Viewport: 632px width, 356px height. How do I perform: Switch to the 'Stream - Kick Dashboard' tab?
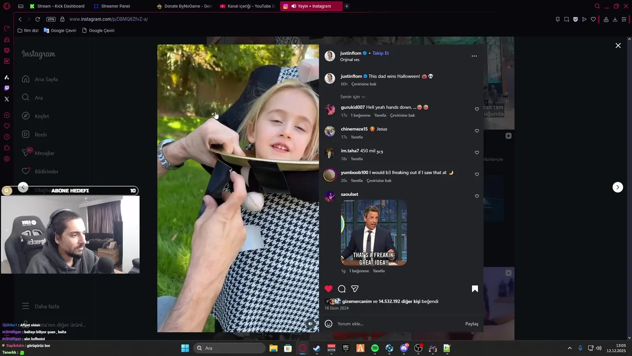(57, 6)
